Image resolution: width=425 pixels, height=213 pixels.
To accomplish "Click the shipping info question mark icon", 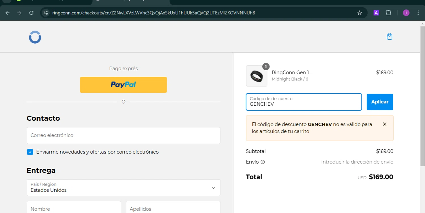I will pyautogui.click(x=263, y=162).
